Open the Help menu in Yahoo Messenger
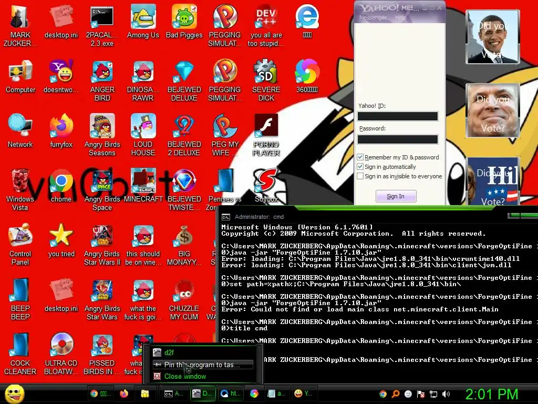The width and height of the screenshot is (538, 404). 400,17
